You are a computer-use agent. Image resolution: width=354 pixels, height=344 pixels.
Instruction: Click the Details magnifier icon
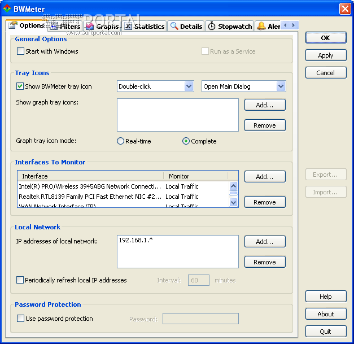tap(174, 26)
